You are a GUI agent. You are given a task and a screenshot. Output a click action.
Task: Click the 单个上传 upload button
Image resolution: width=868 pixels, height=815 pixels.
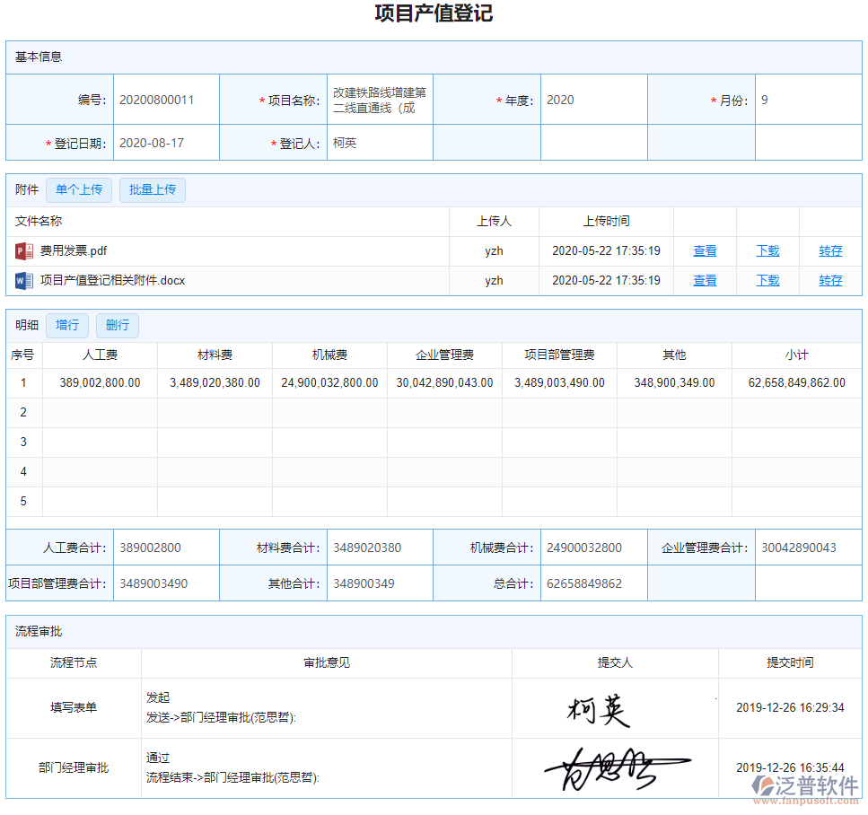pyautogui.click(x=79, y=190)
